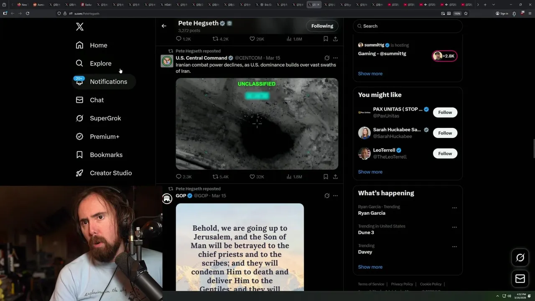Open Davey trending topic
Viewport: 535px width, 301px height.
click(x=365, y=252)
